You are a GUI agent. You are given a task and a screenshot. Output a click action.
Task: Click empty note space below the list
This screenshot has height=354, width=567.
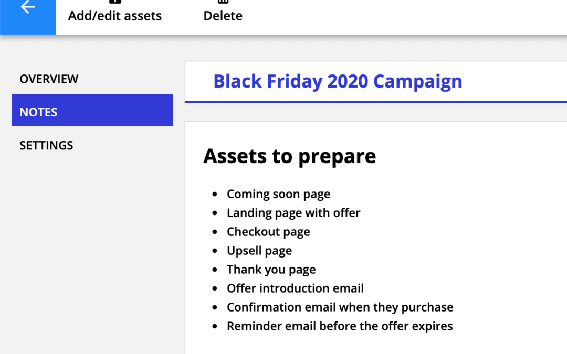click(x=367, y=344)
